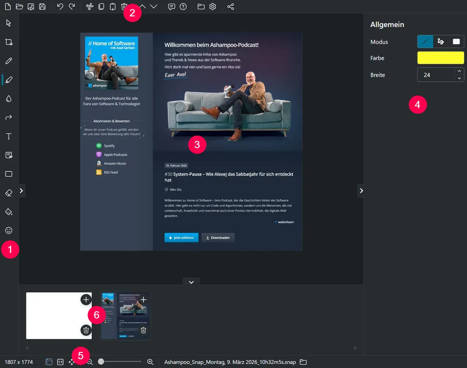Delete the podcast screenshot thumbnail
This screenshot has width=467, height=368.
(x=143, y=330)
